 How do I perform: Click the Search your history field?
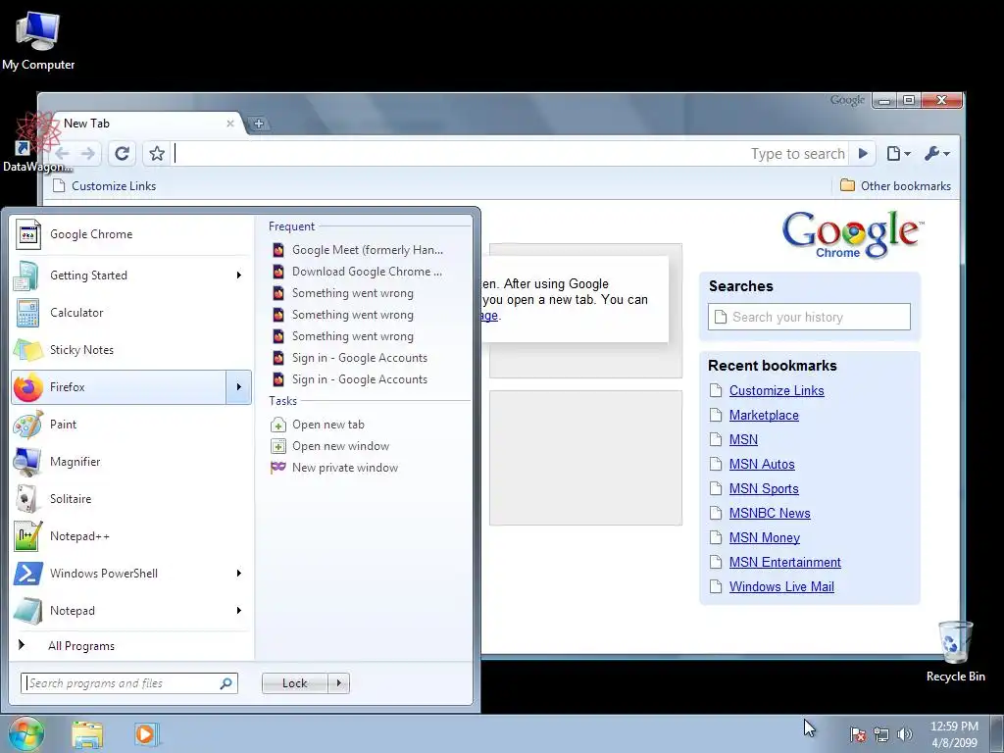809,317
